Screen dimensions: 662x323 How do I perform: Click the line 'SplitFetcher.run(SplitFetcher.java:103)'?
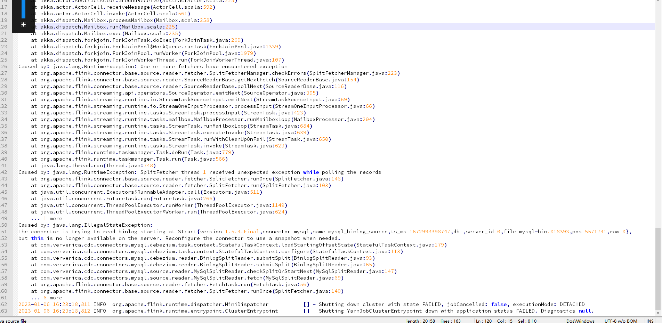point(181,185)
